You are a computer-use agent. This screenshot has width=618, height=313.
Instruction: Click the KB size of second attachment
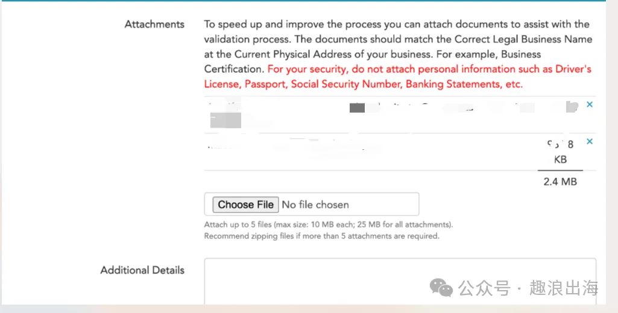pyautogui.click(x=560, y=152)
